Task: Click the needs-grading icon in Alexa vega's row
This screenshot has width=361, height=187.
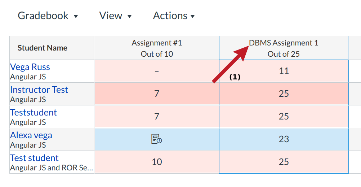Action: pyautogui.click(x=157, y=139)
